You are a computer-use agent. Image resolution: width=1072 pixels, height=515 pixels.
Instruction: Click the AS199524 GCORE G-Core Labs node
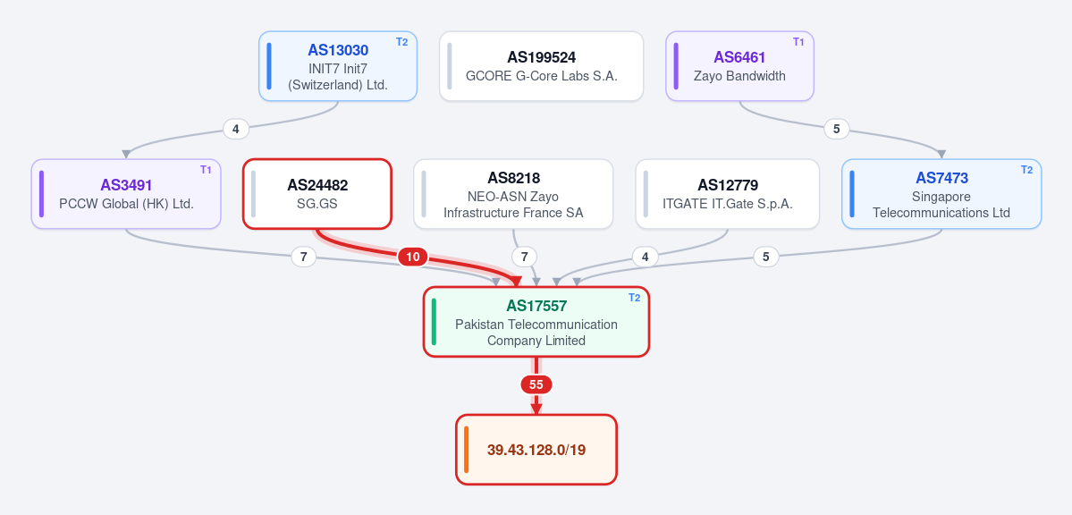[x=542, y=66]
